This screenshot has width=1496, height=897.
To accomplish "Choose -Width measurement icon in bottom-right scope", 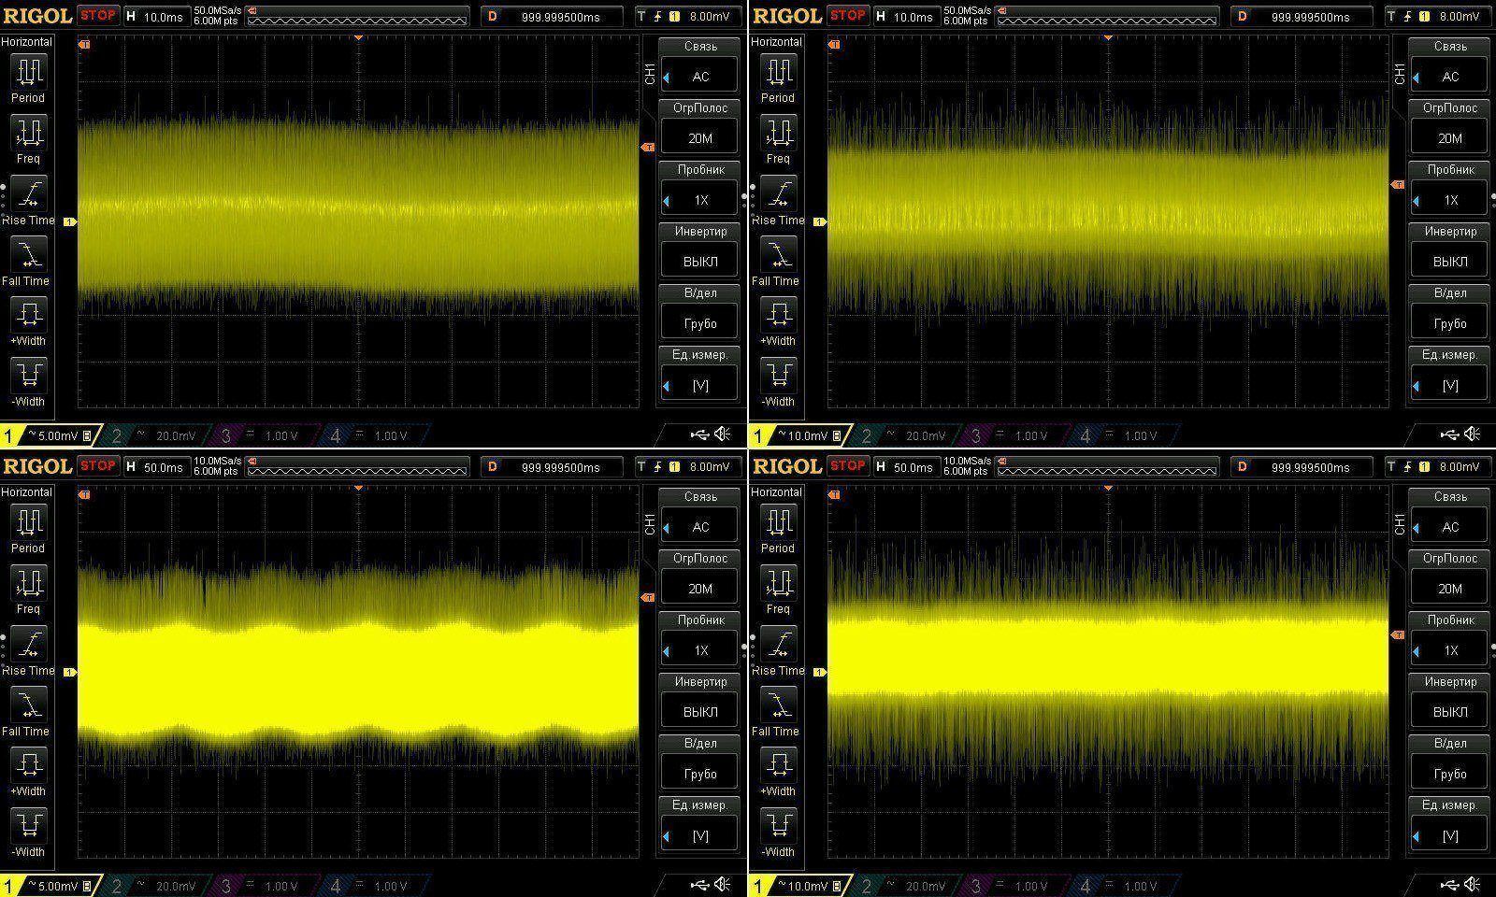I will (778, 825).
